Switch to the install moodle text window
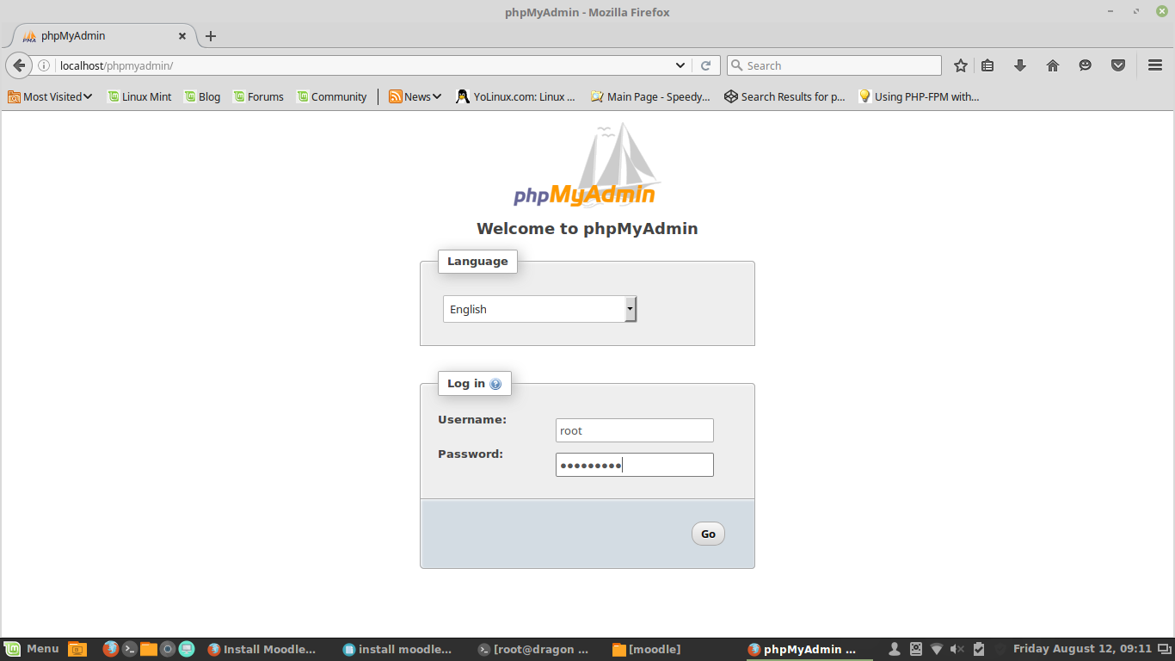 coord(397,649)
